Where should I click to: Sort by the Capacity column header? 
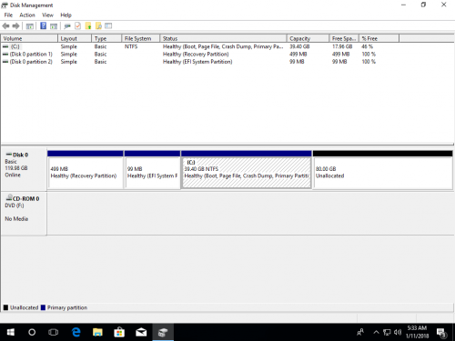click(308, 38)
